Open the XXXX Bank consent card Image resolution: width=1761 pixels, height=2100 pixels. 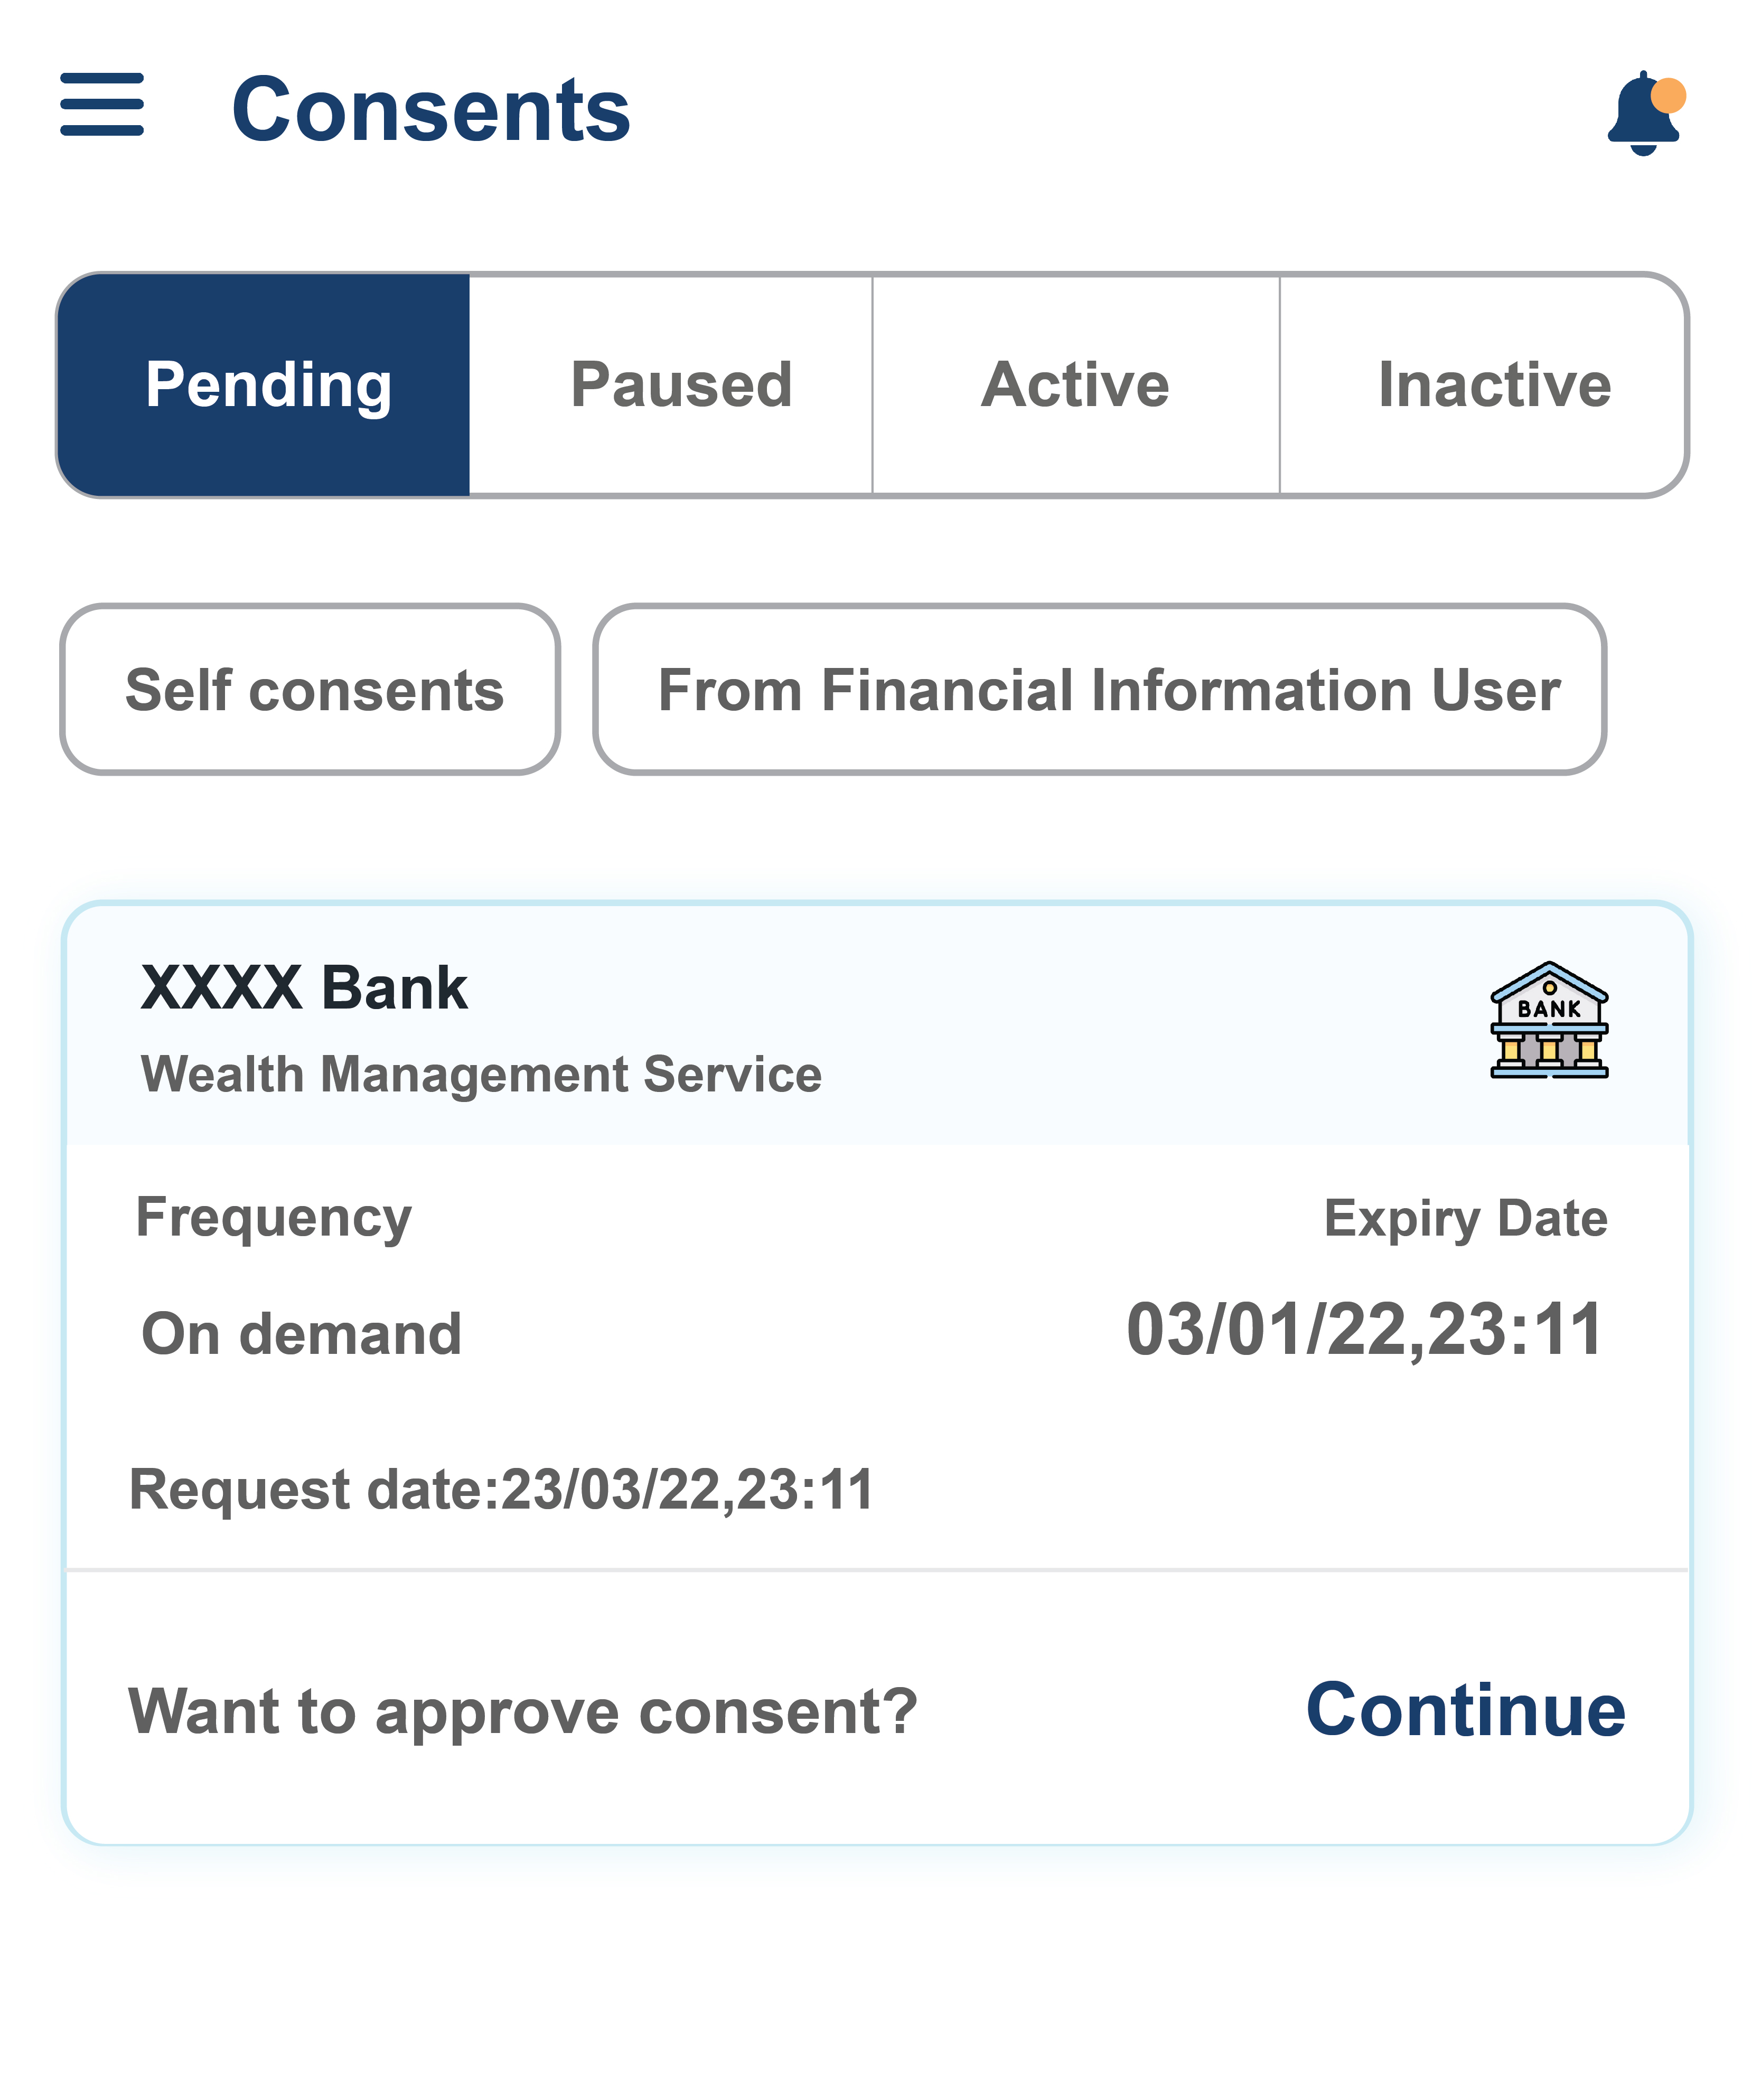[x=877, y=1373]
